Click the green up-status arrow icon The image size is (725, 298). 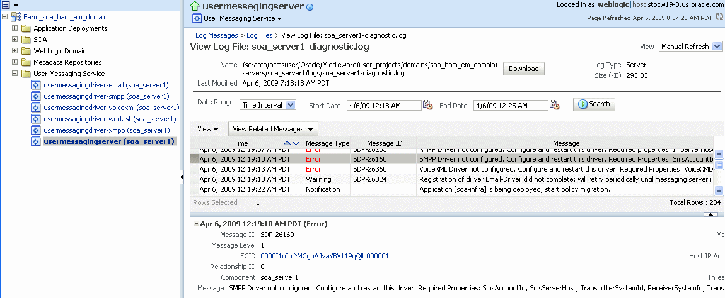195,6
